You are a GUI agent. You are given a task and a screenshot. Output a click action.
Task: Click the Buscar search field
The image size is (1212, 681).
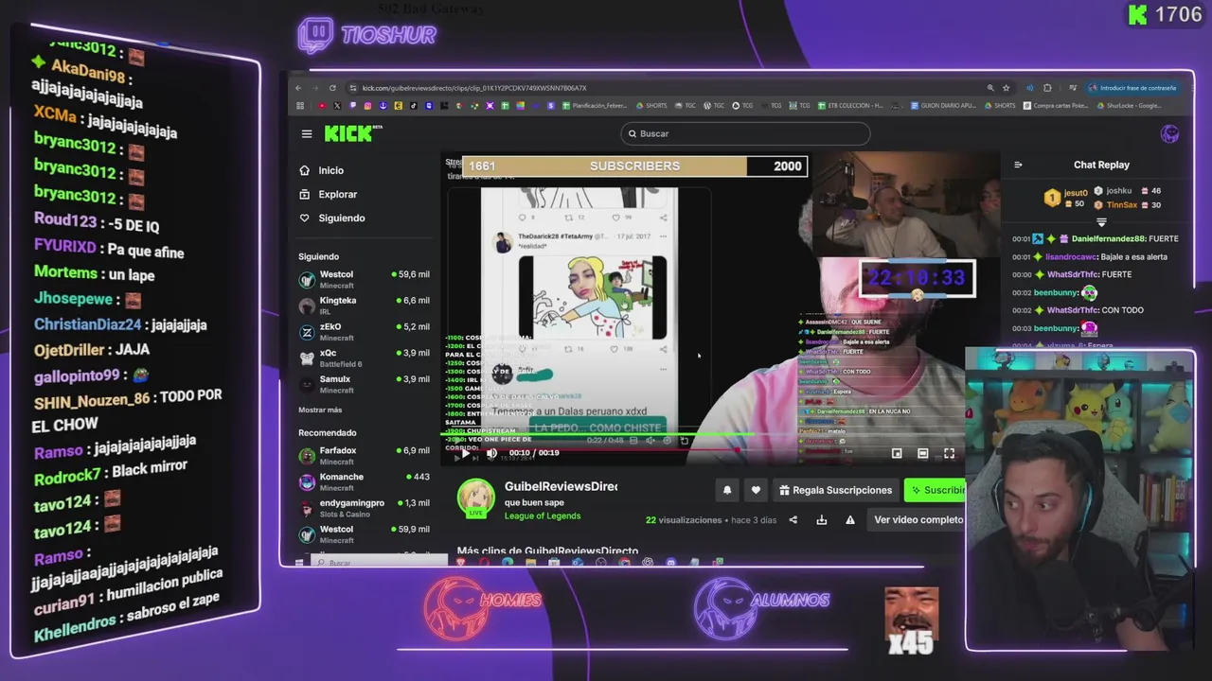745,133
